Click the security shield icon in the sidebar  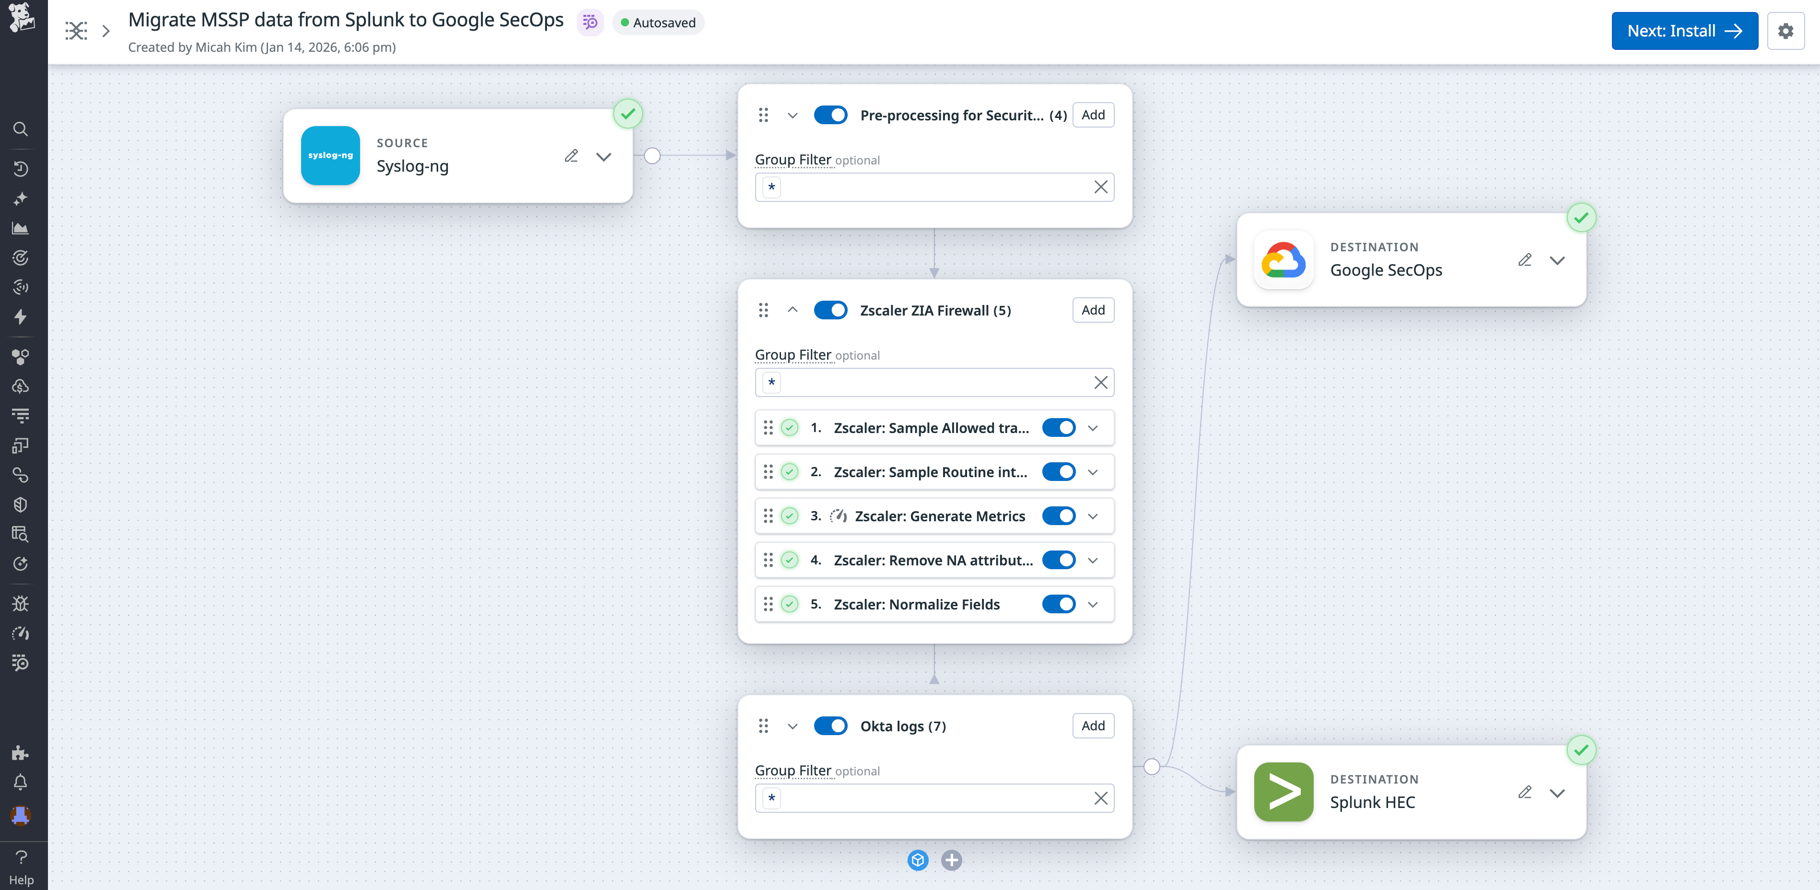pyautogui.click(x=20, y=504)
